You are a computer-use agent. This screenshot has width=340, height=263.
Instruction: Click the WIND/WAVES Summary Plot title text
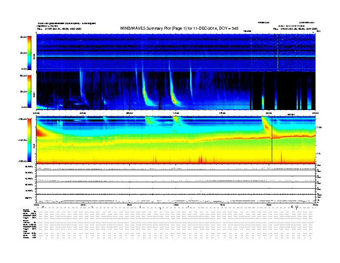179,28
